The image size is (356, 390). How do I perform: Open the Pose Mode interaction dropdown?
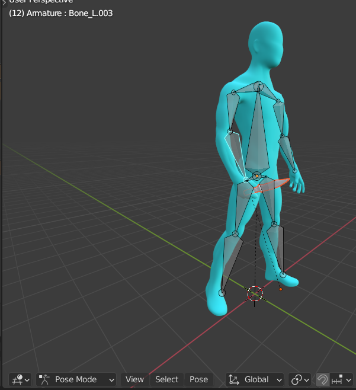76,379
